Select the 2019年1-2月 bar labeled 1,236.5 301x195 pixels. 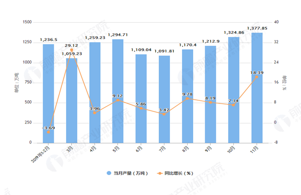tap(48, 93)
